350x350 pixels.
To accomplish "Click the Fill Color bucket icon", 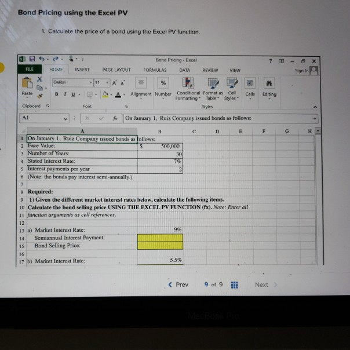I will click(x=105, y=94).
